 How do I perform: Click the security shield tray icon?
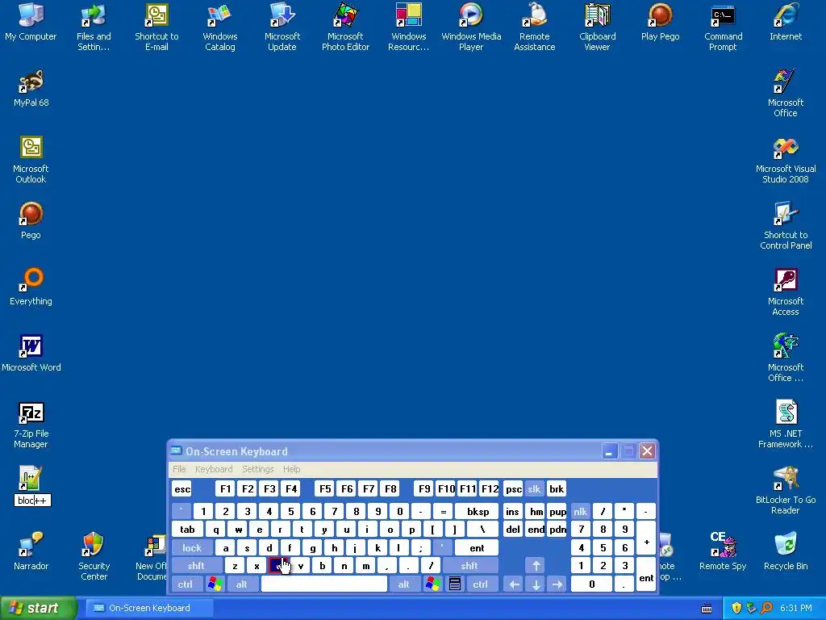point(736,609)
